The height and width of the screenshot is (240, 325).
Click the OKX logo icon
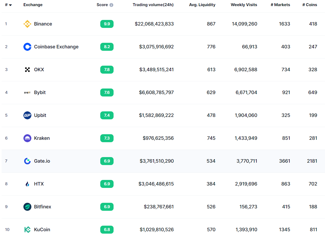point(27,70)
